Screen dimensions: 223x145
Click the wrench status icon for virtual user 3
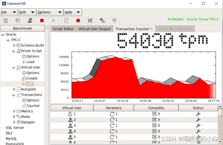point(198,125)
